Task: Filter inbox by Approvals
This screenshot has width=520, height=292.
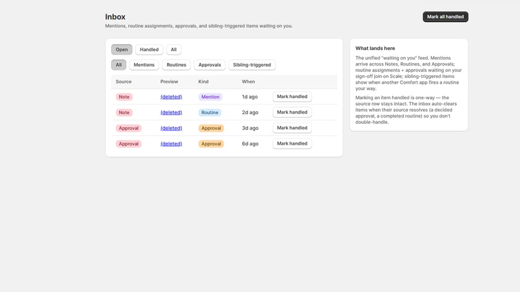Action: coord(209,65)
